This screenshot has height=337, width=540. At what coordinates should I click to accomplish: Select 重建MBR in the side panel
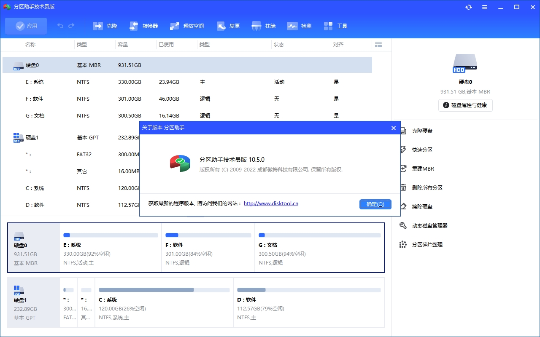click(423, 169)
